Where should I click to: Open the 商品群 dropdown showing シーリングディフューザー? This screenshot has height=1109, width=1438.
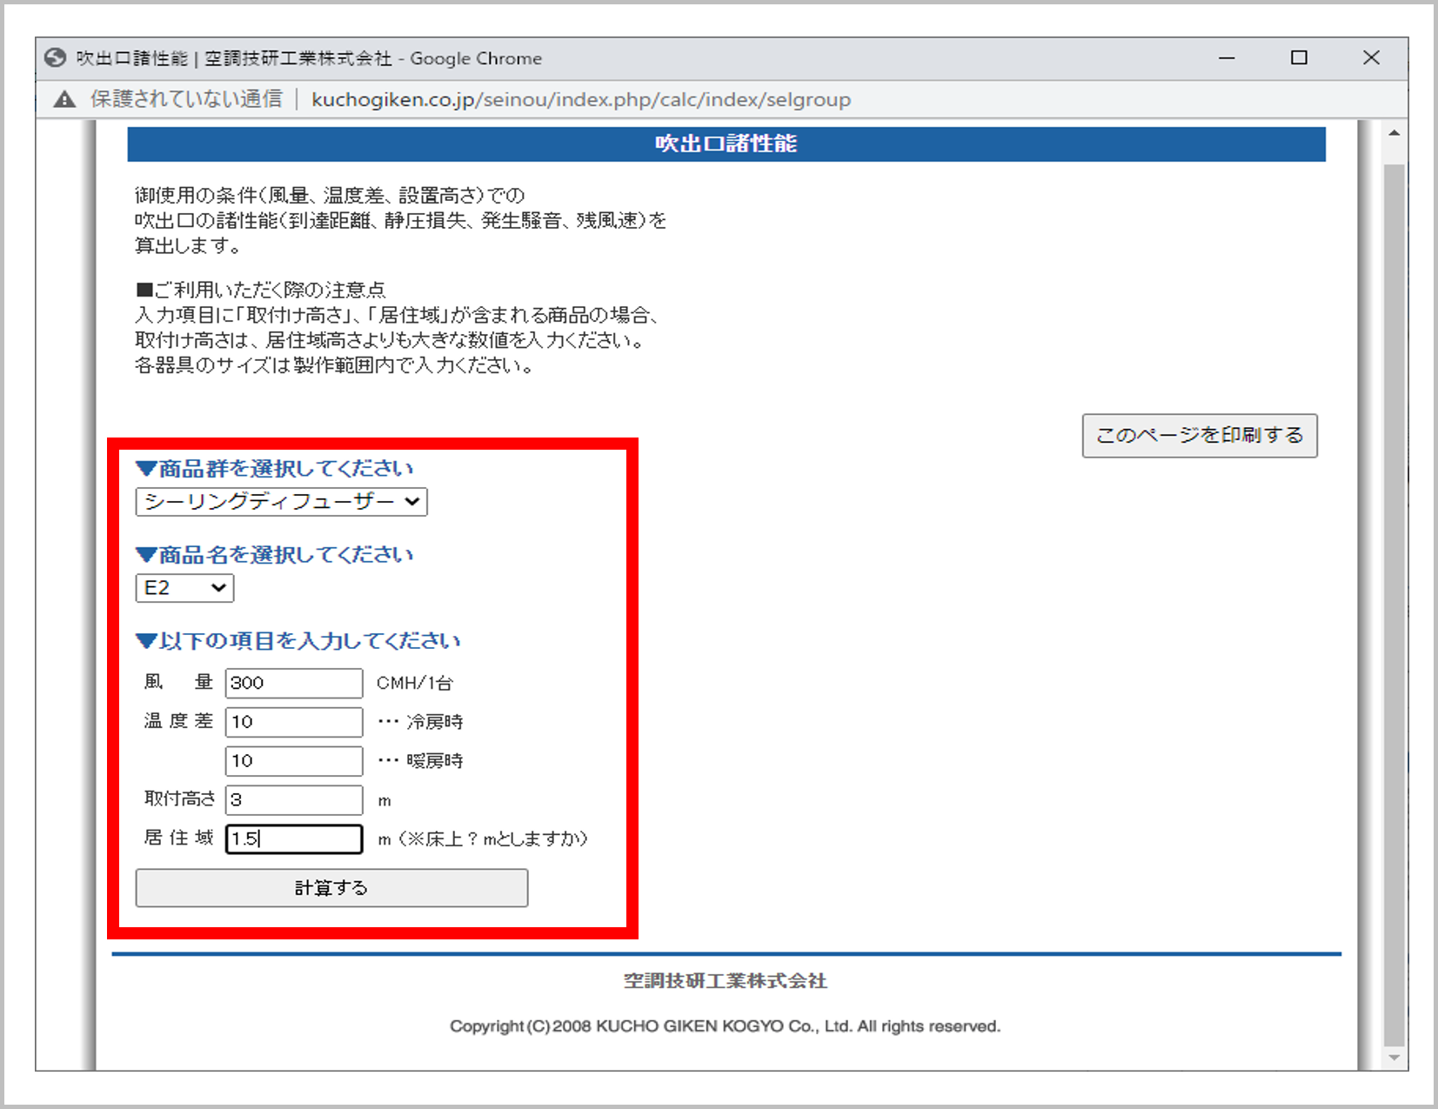pos(281,502)
